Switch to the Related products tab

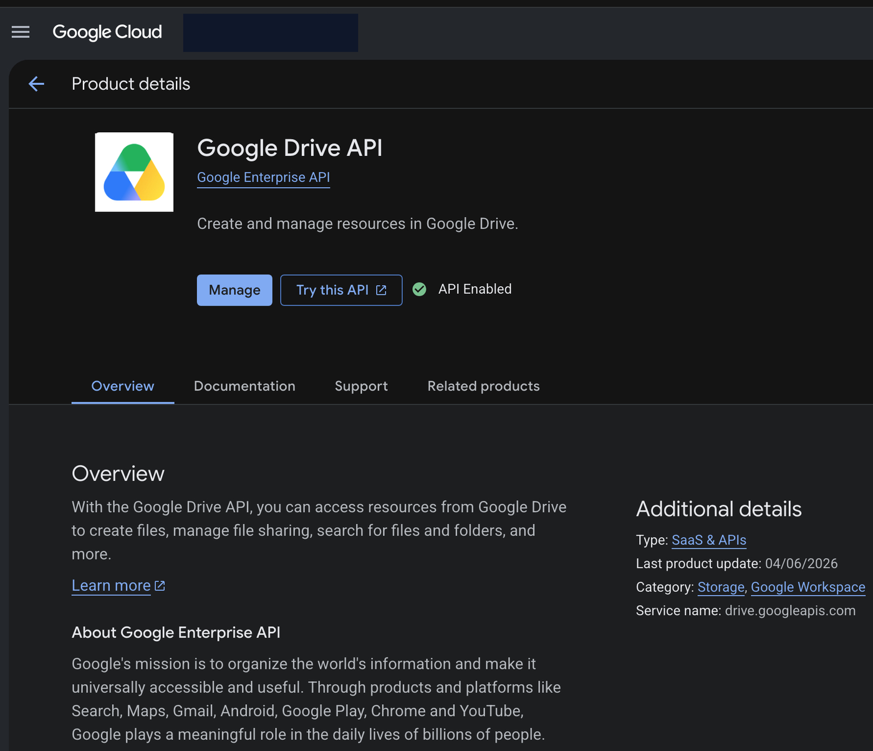[x=483, y=386]
